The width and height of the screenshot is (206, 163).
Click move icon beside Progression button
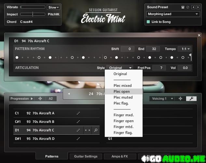point(40,99)
